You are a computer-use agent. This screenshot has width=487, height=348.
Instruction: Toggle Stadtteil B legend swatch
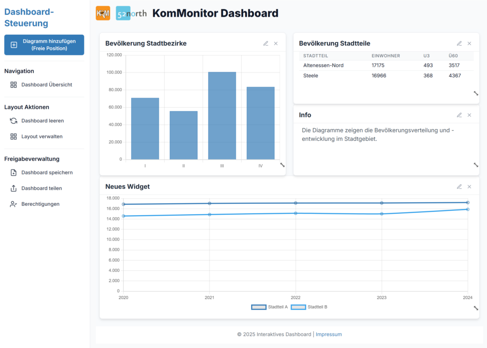299,307
